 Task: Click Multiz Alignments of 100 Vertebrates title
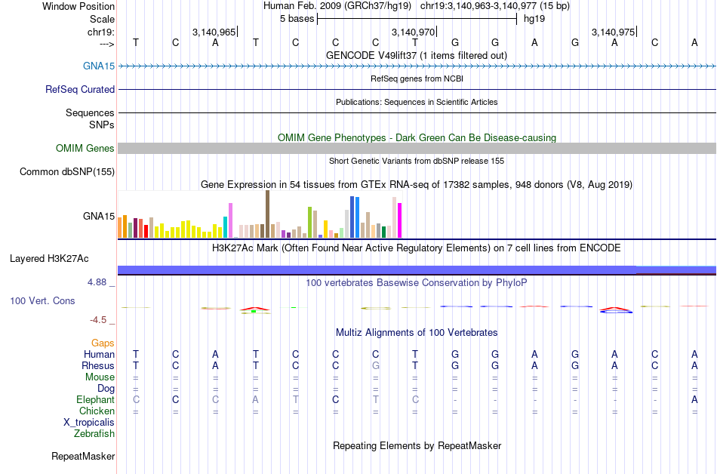point(416,332)
